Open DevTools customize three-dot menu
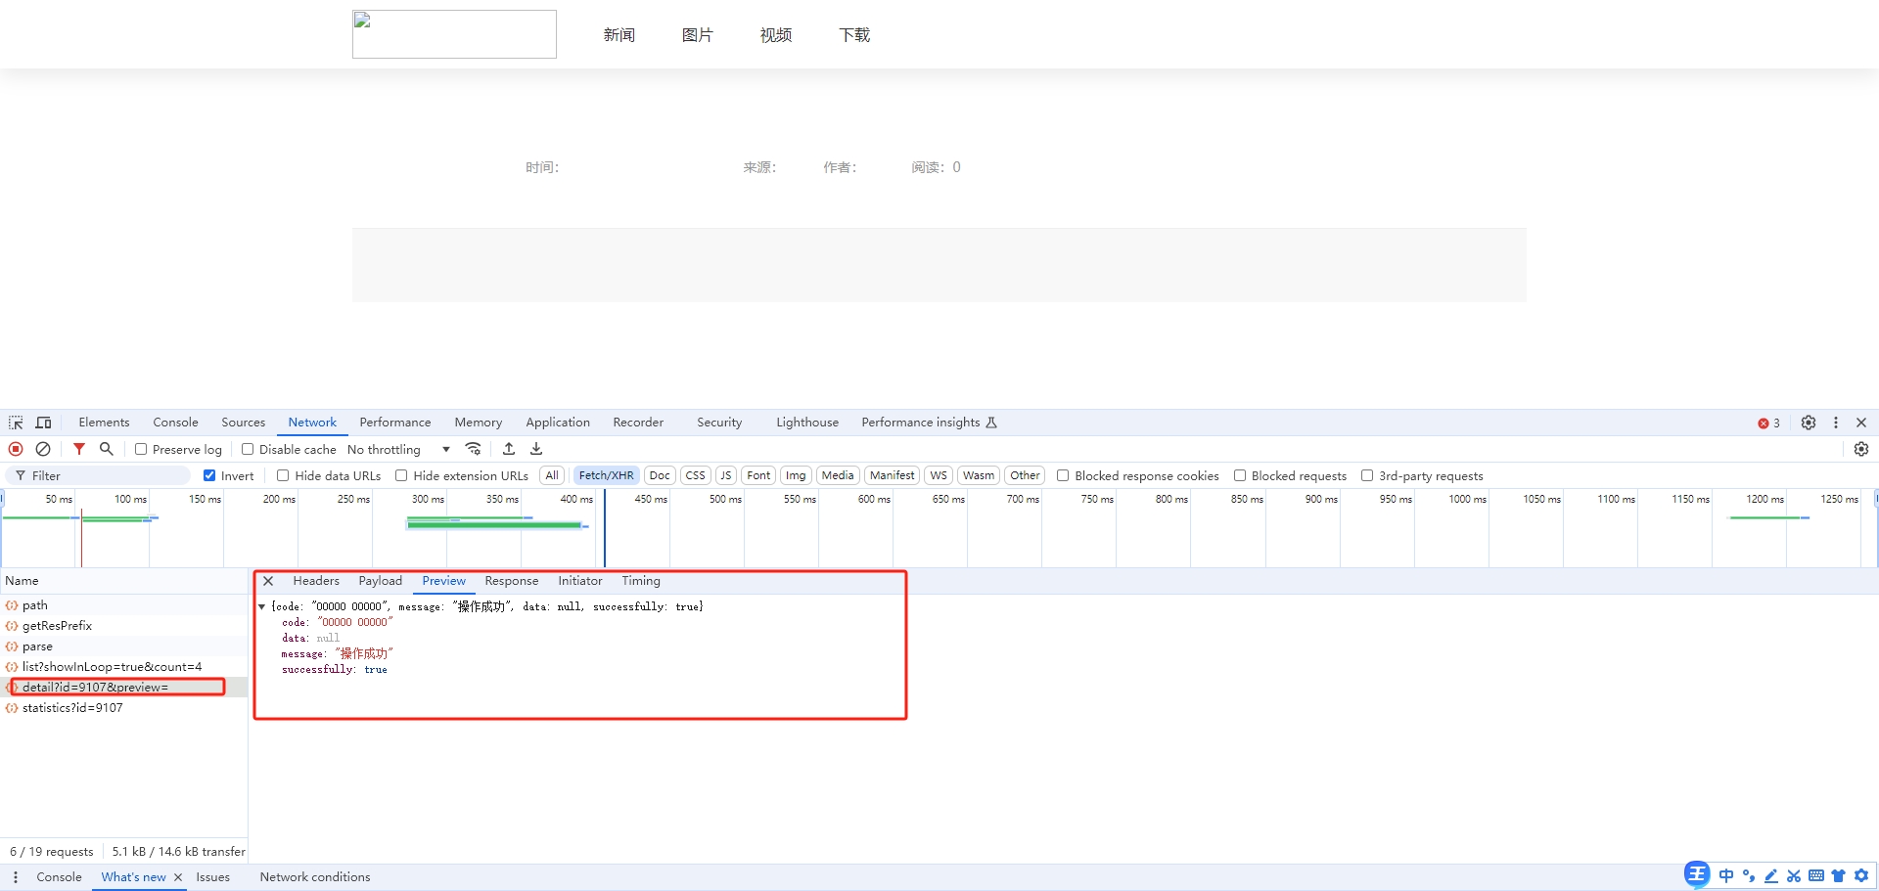Image resolution: width=1879 pixels, height=891 pixels. click(x=1836, y=423)
